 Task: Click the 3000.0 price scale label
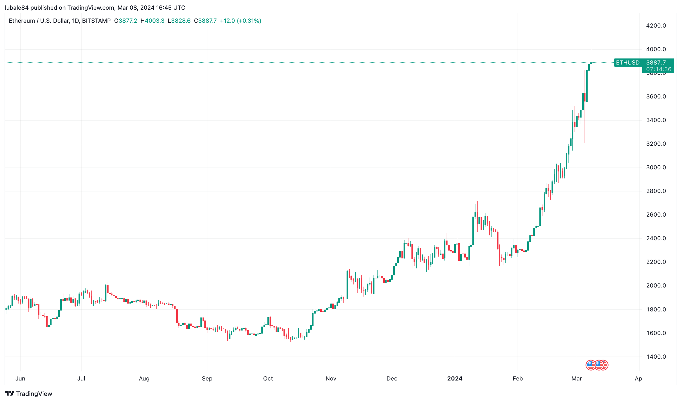coord(656,167)
